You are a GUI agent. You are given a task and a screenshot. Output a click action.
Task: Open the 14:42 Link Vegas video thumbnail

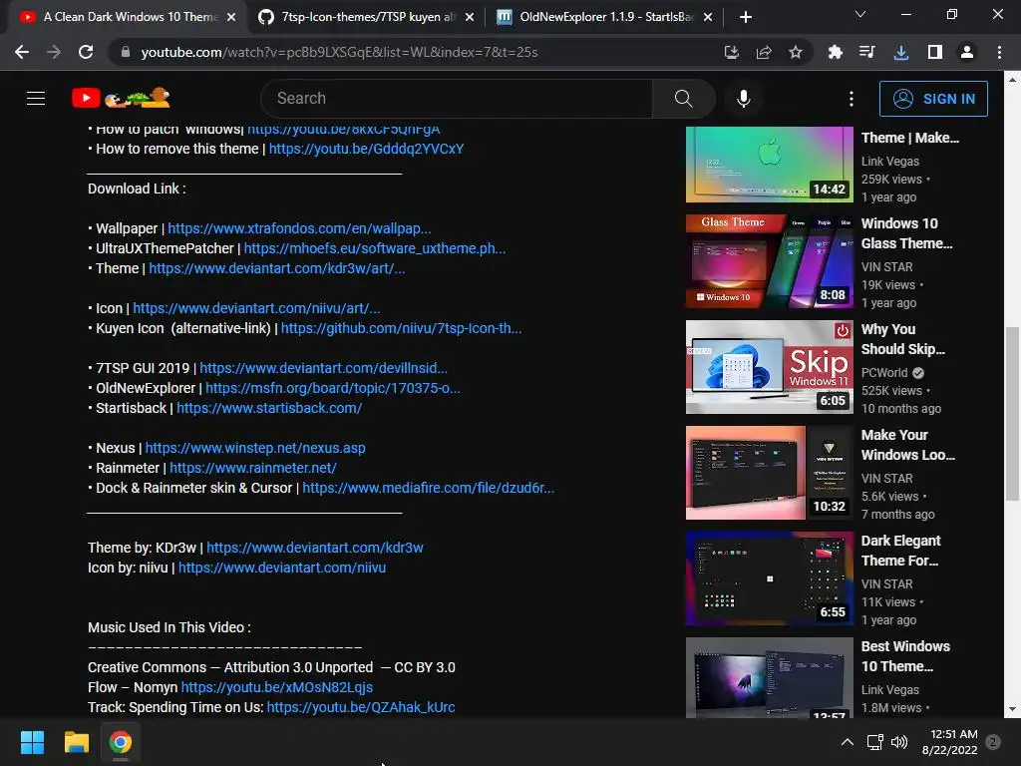[769, 165]
